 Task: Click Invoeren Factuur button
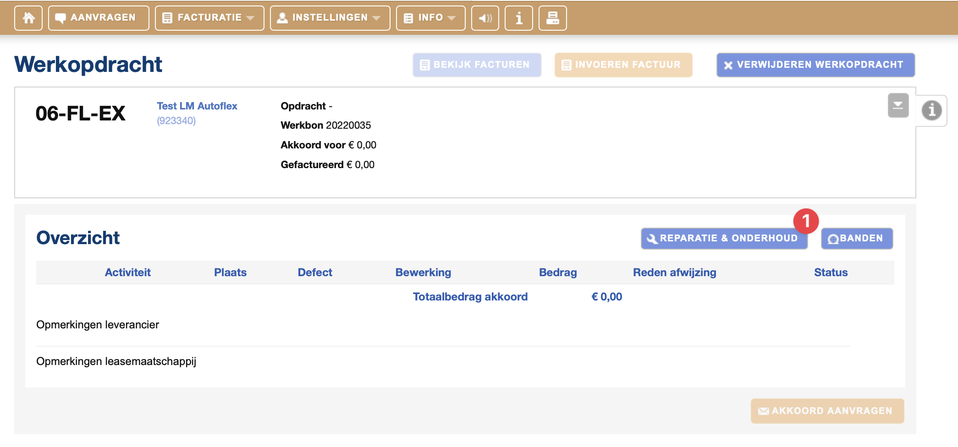tap(623, 65)
